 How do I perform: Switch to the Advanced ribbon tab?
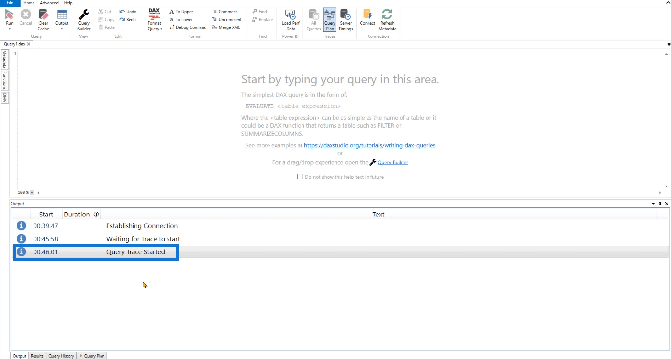pos(49,3)
